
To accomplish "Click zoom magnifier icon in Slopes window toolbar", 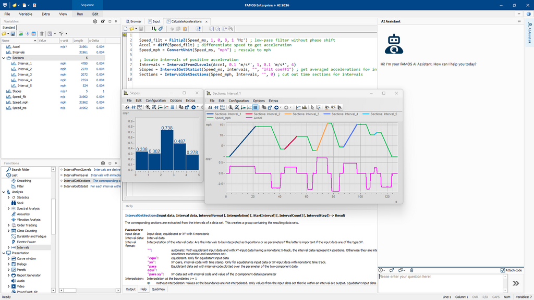I will tap(148, 107).
